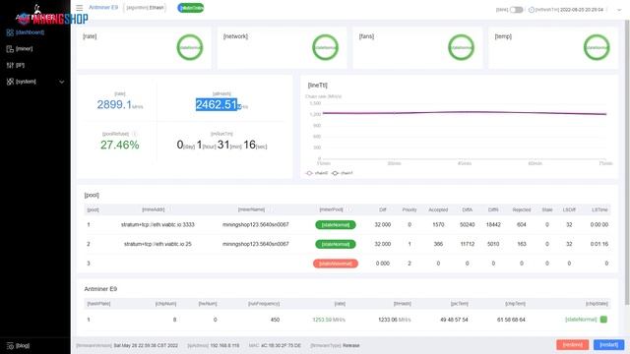Open the system menu item

pos(26,82)
